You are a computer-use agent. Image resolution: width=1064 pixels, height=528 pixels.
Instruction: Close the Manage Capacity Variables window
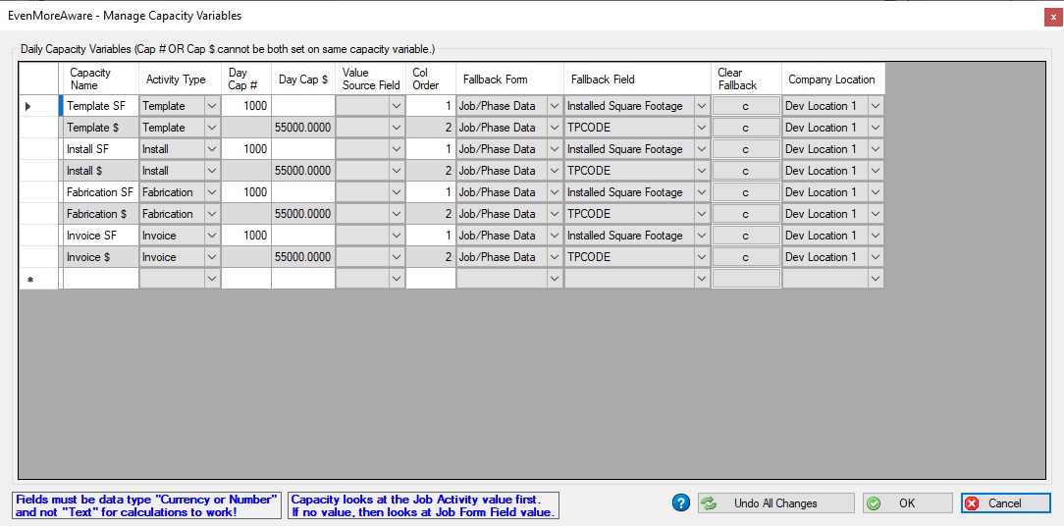point(1052,18)
